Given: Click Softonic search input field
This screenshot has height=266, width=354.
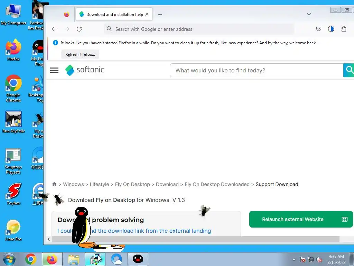Looking at the screenshot, I should [x=257, y=70].
